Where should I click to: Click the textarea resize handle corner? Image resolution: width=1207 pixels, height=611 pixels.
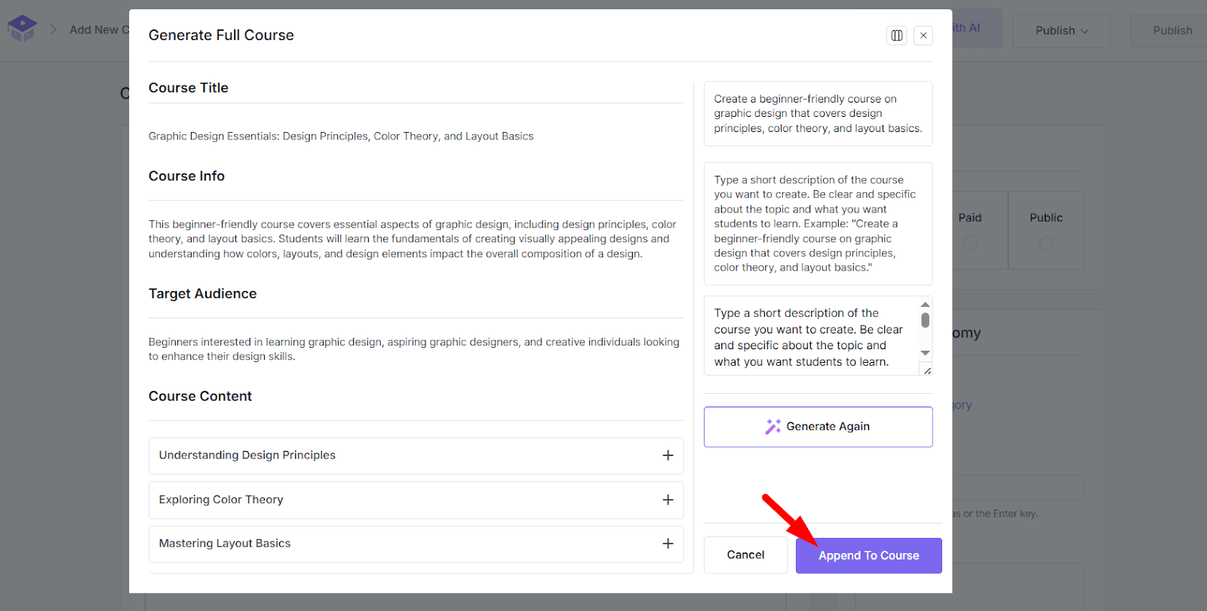(x=927, y=370)
